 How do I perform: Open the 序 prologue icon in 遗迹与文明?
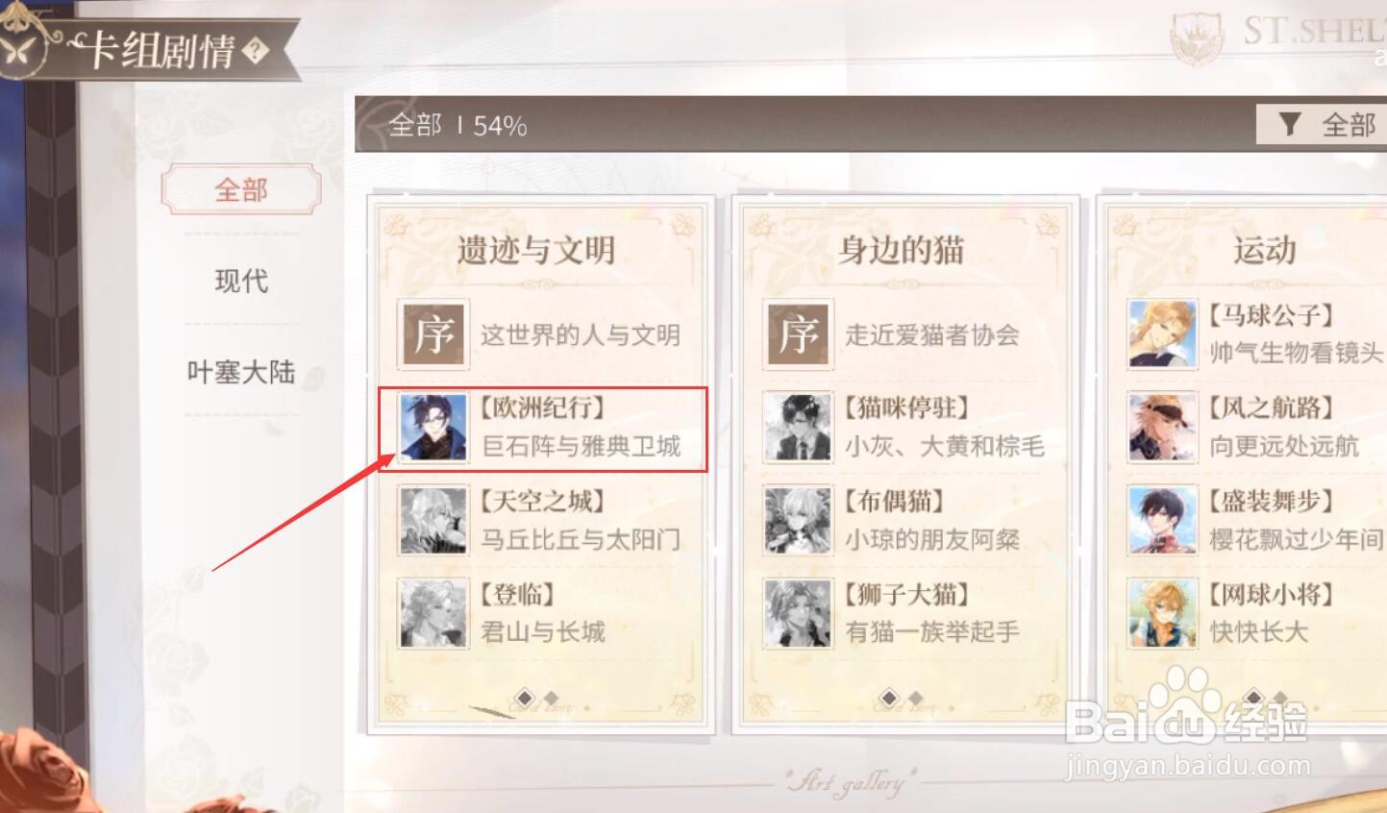click(x=433, y=334)
